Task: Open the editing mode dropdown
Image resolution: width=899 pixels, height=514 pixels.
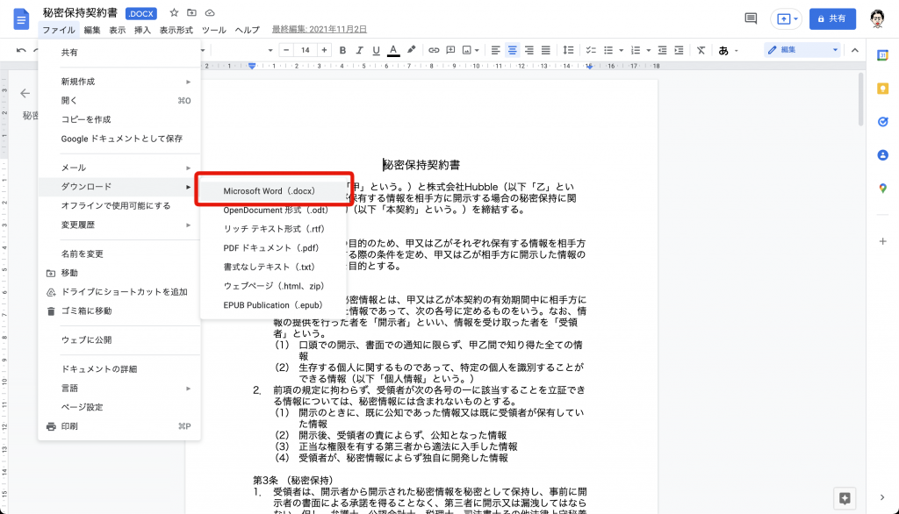Action: [x=802, y=50]
